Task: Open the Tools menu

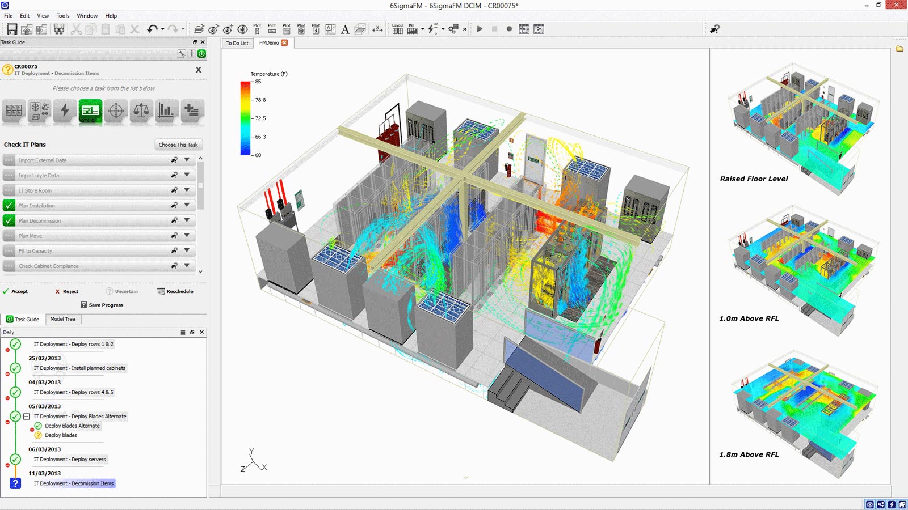Action: click(63, 16)
